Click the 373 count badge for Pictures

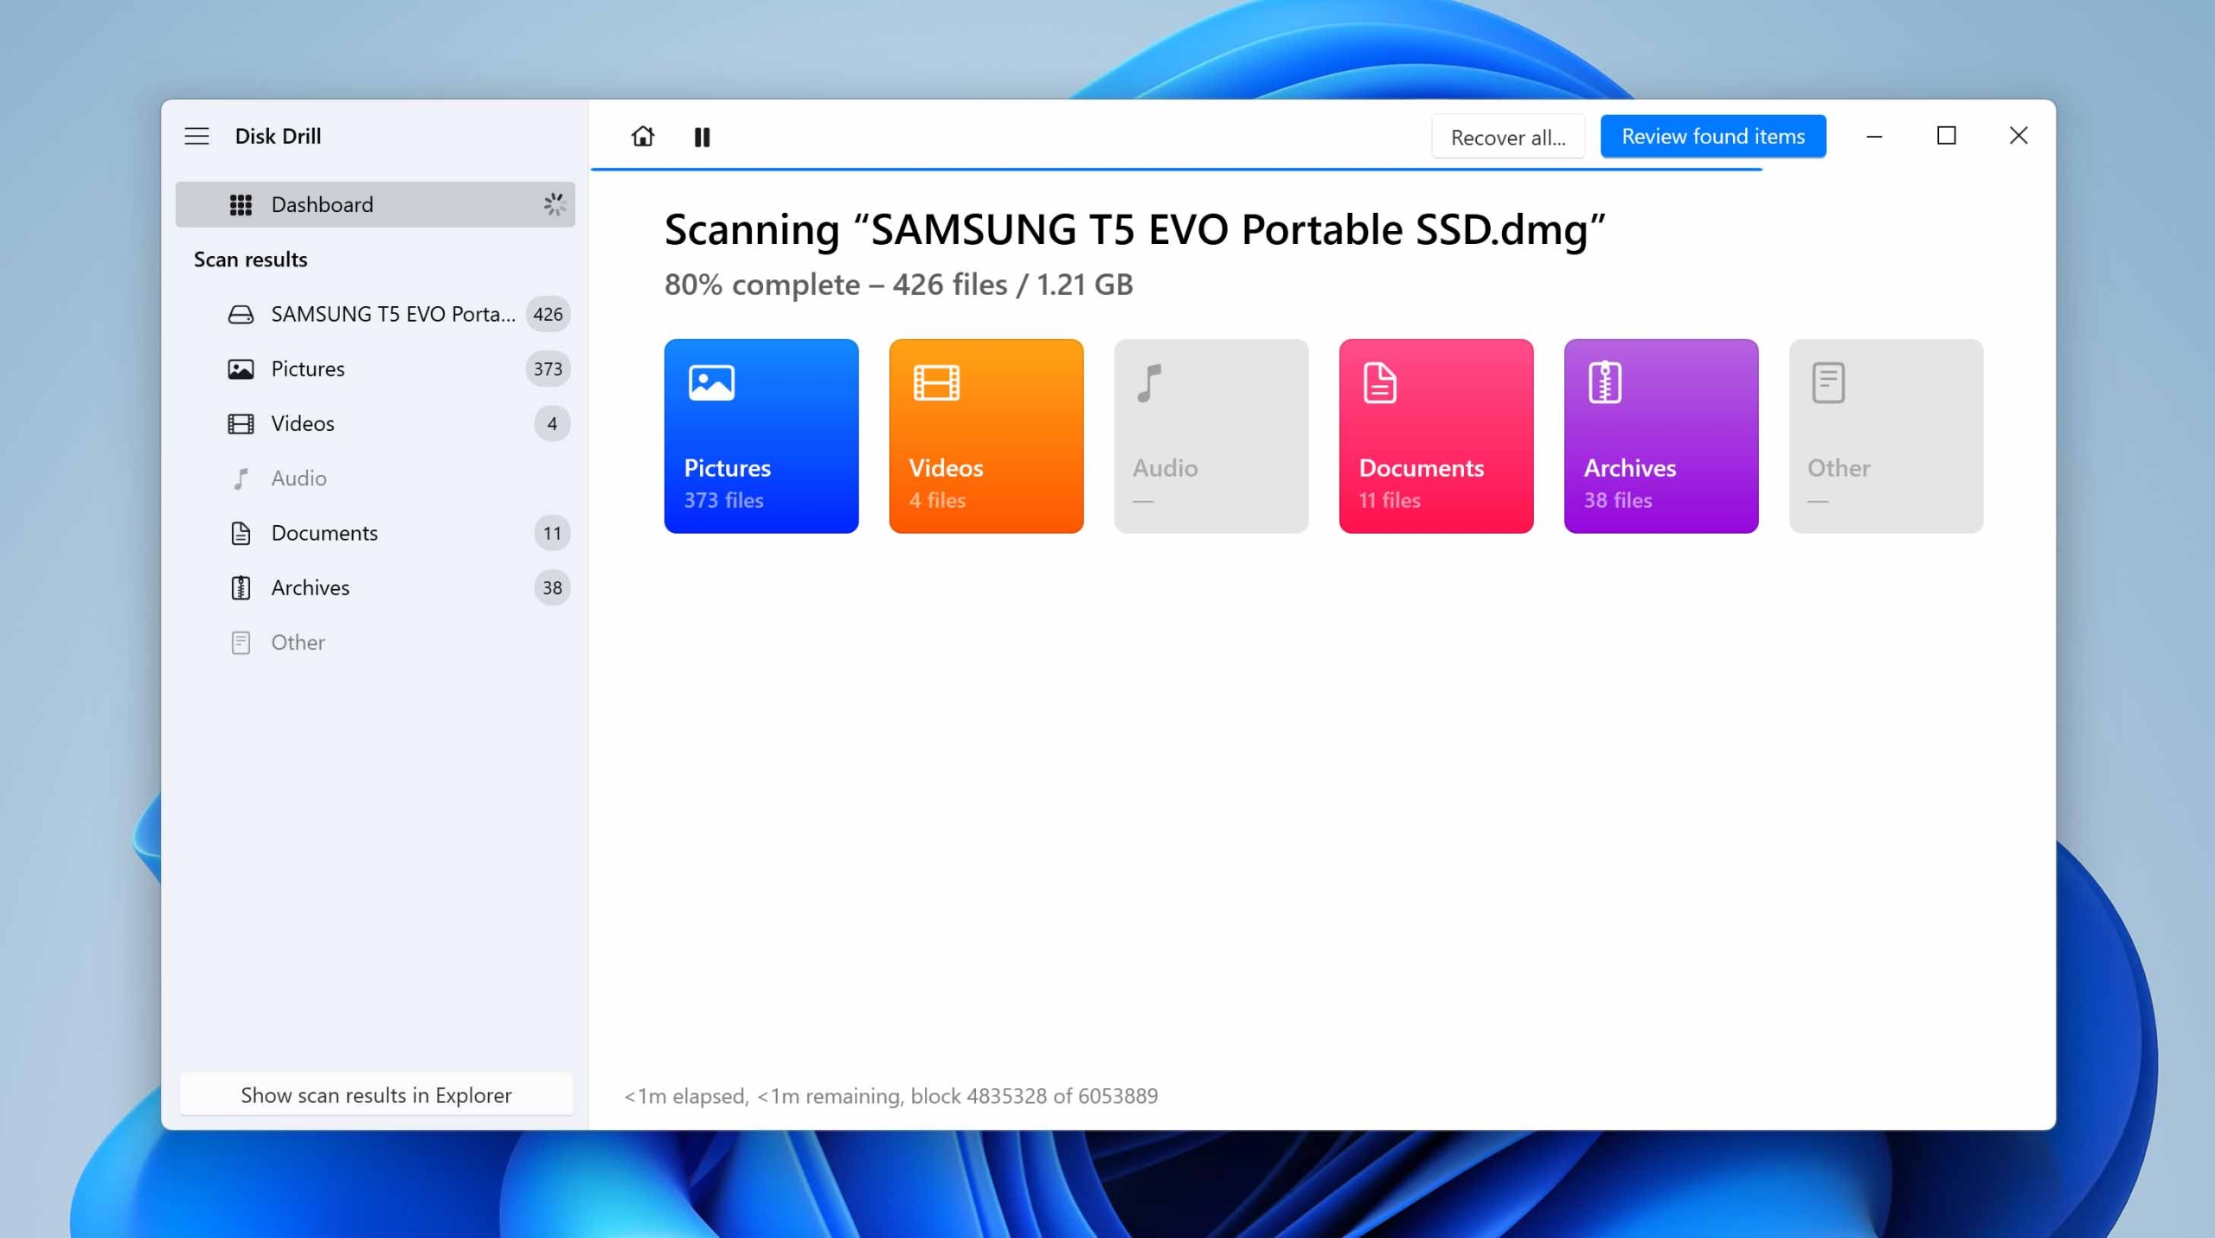click(548, 369)
